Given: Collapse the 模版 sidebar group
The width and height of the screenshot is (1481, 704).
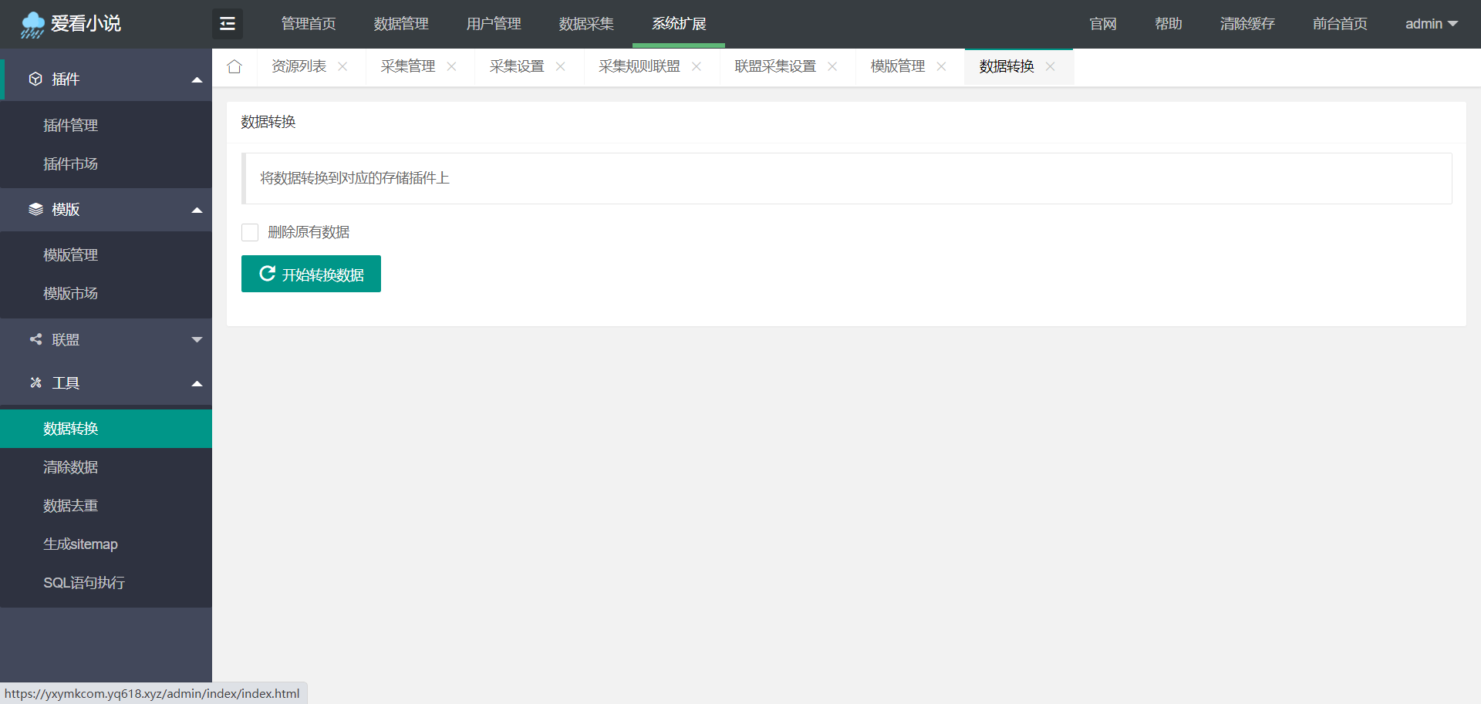Looking at the screenshot, I should tap(106, 210).
